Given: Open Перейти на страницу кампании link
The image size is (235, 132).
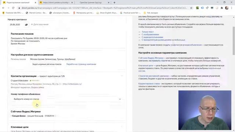Looking at the screenshot, I should [81, 64].
